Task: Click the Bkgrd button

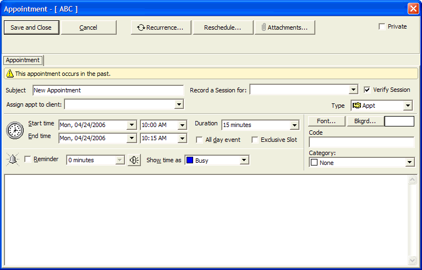Action: (365, 122)
